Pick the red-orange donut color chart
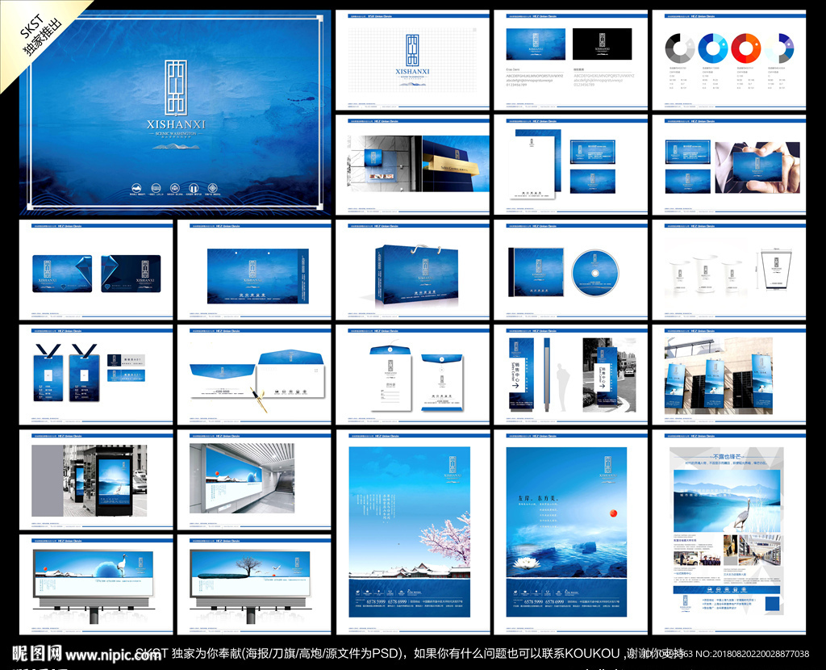The width and height of the screenshot is (826, 670). (746, 48)
